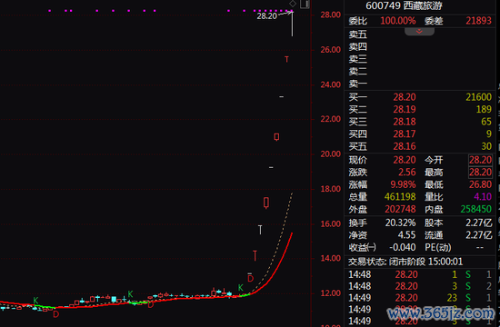Click the 买二 volume 189

pos(484,109)
